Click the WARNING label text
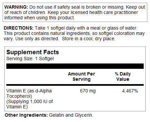The image size is (150, 122). pyautogui.click(x=16, y=7)
